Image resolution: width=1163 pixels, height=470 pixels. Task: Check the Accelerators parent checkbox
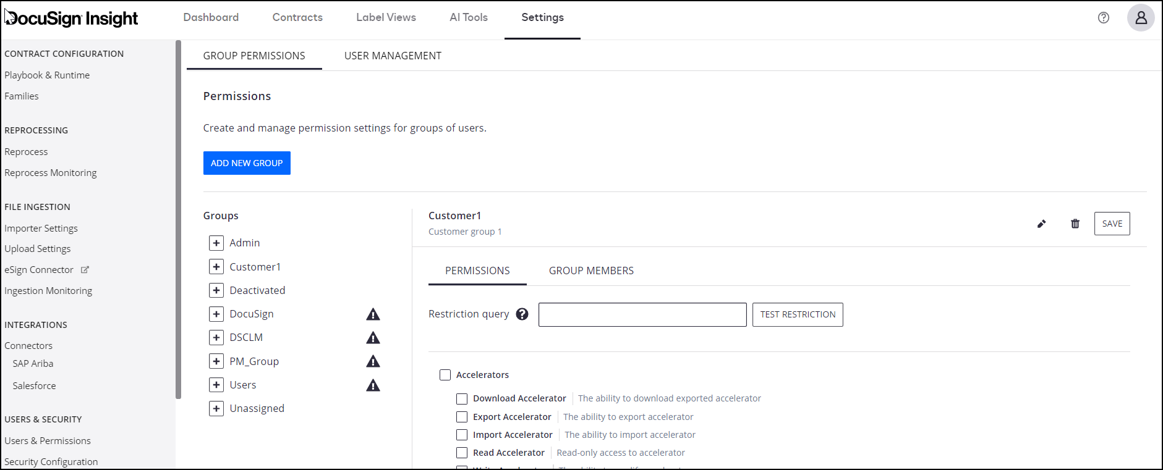pos(445,375)
